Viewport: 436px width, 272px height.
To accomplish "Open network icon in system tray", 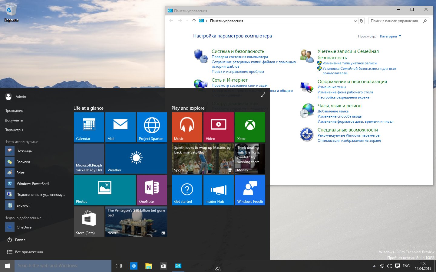I will pyautogui.click(x=382, y=266).
